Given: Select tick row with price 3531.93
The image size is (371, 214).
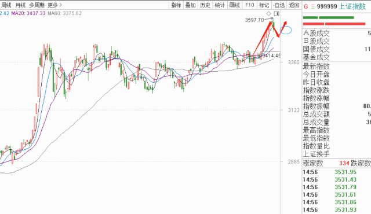Looking at the screenshot, I should click(x=337, y=210).
